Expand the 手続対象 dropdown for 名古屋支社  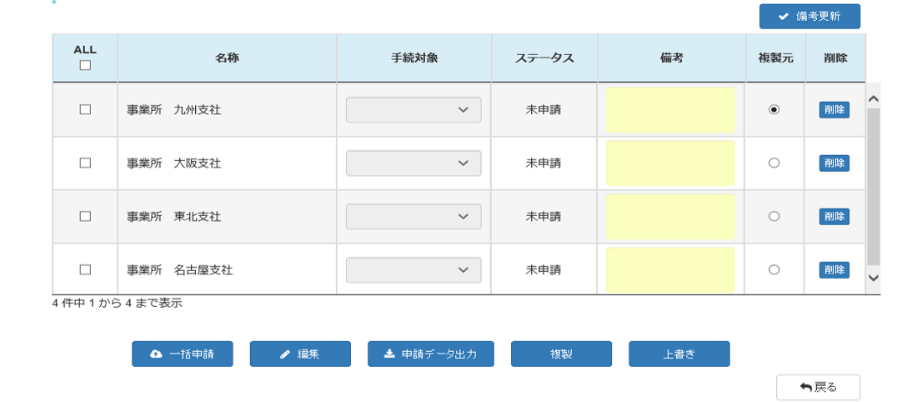tap(413, 269)
